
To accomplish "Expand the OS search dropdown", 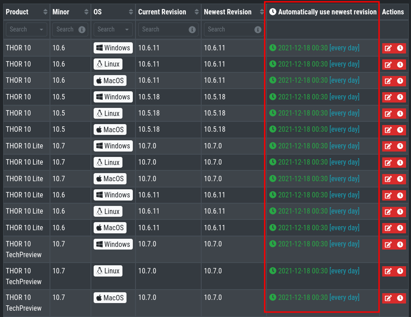I will point(130,30).
